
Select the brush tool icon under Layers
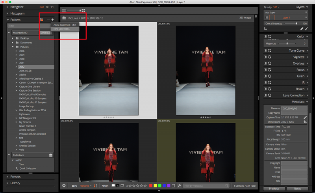click(x=306, y=29)
